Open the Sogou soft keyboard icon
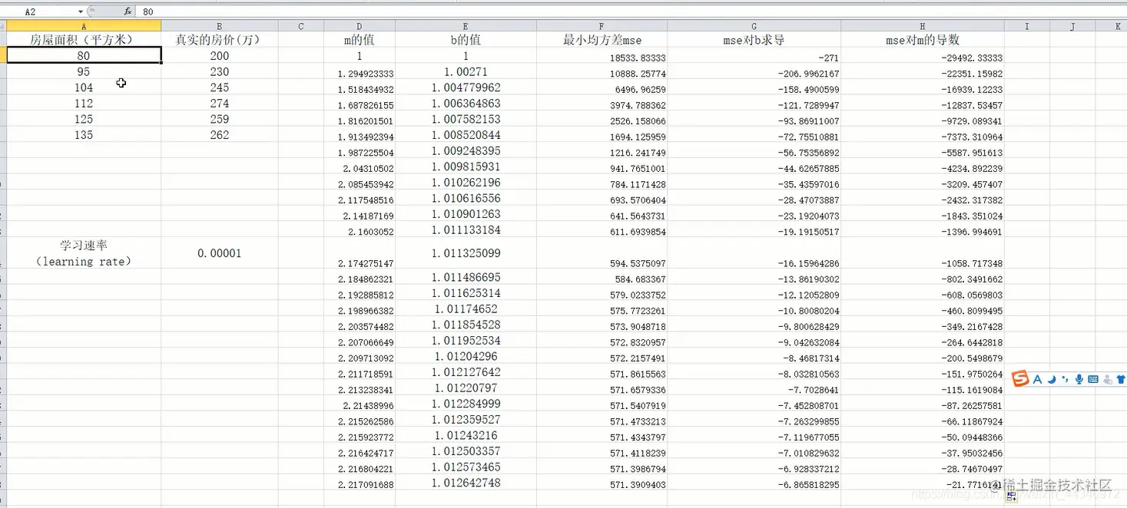This screenshot has height=508, width=1127. tap(1093, 379)
